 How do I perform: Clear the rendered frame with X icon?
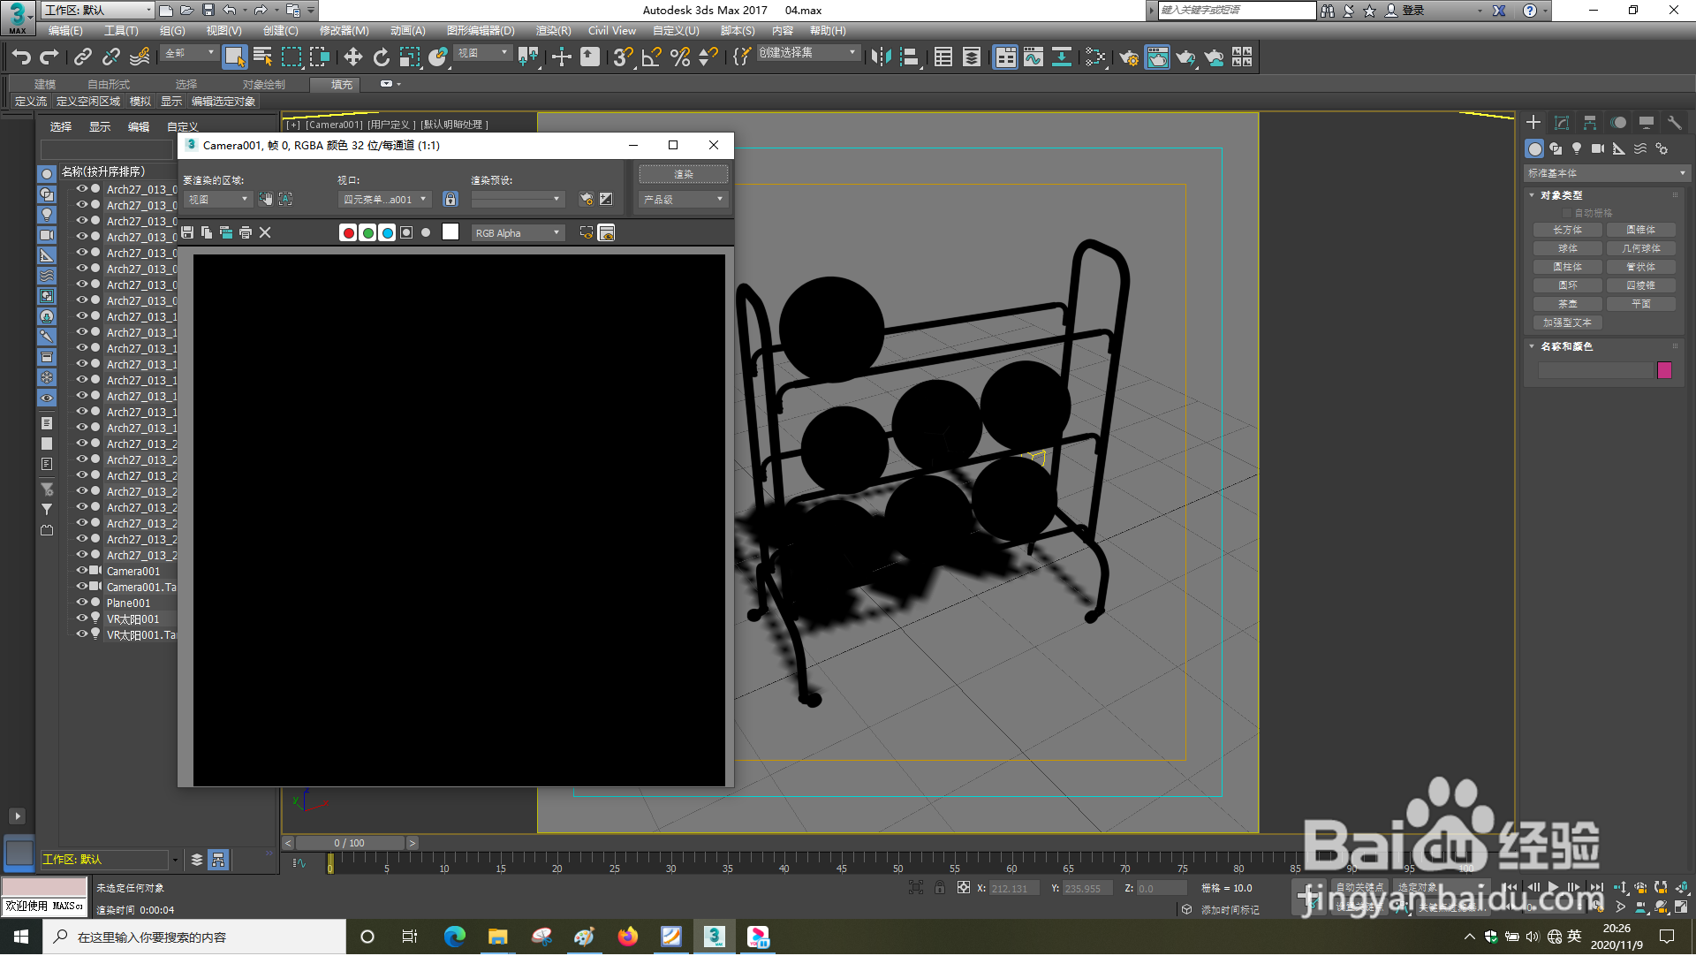point(265,232)
